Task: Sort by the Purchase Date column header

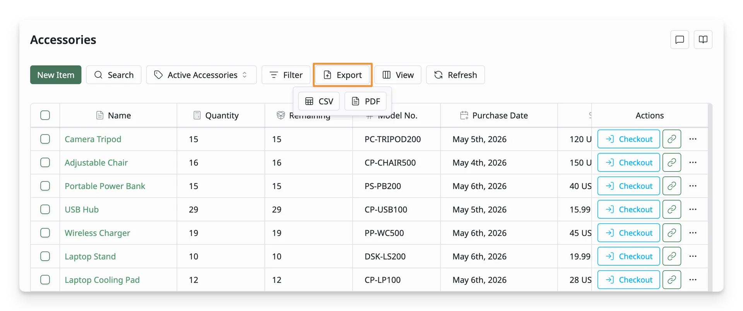Action: click(x=499, y=115)
